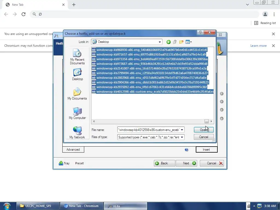Open Chromium profile avatar menu
The image size is (280, 210).
[x=265, y=14]
